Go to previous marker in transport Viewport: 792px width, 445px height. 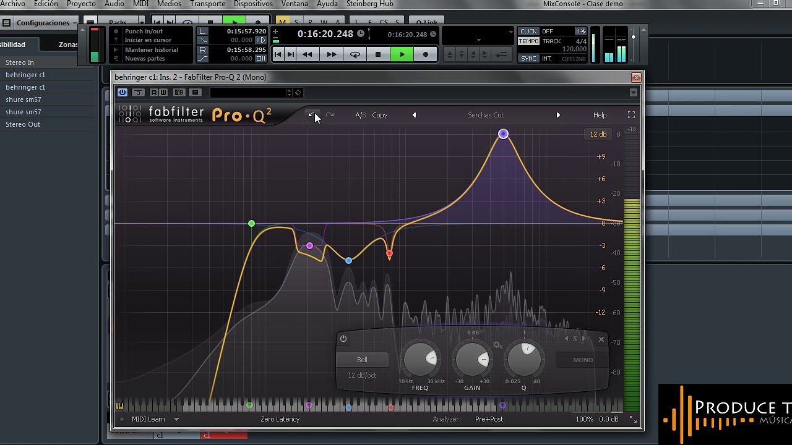278,54
